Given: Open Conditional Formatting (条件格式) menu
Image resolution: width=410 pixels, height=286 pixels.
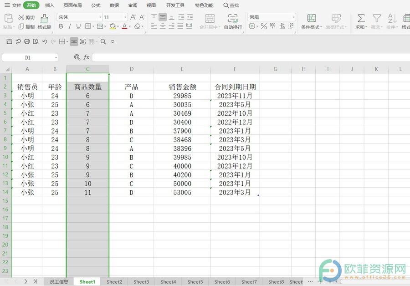Looking at the screenshot, I should point(312,21).
